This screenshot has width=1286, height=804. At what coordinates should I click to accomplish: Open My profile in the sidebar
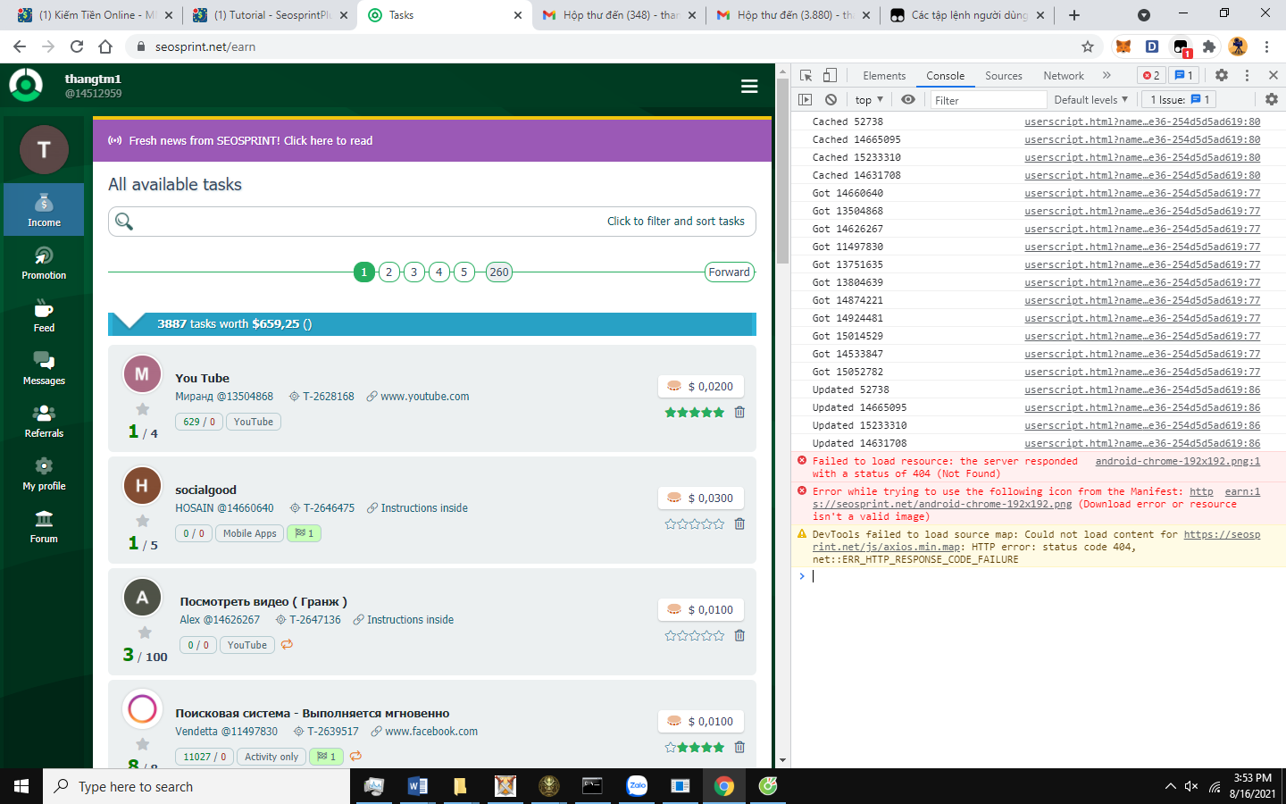44,473
